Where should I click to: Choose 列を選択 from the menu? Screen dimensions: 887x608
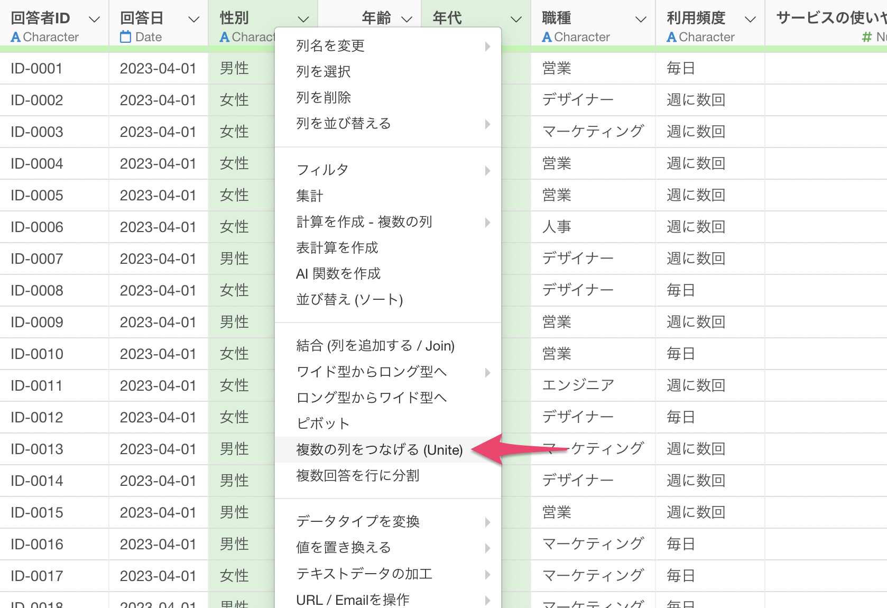tap(388, 72)
